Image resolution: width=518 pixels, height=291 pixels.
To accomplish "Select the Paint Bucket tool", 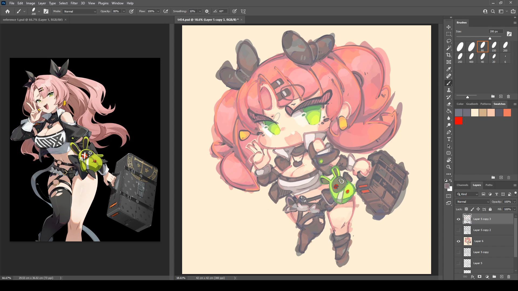I will (x=449, y=111).
